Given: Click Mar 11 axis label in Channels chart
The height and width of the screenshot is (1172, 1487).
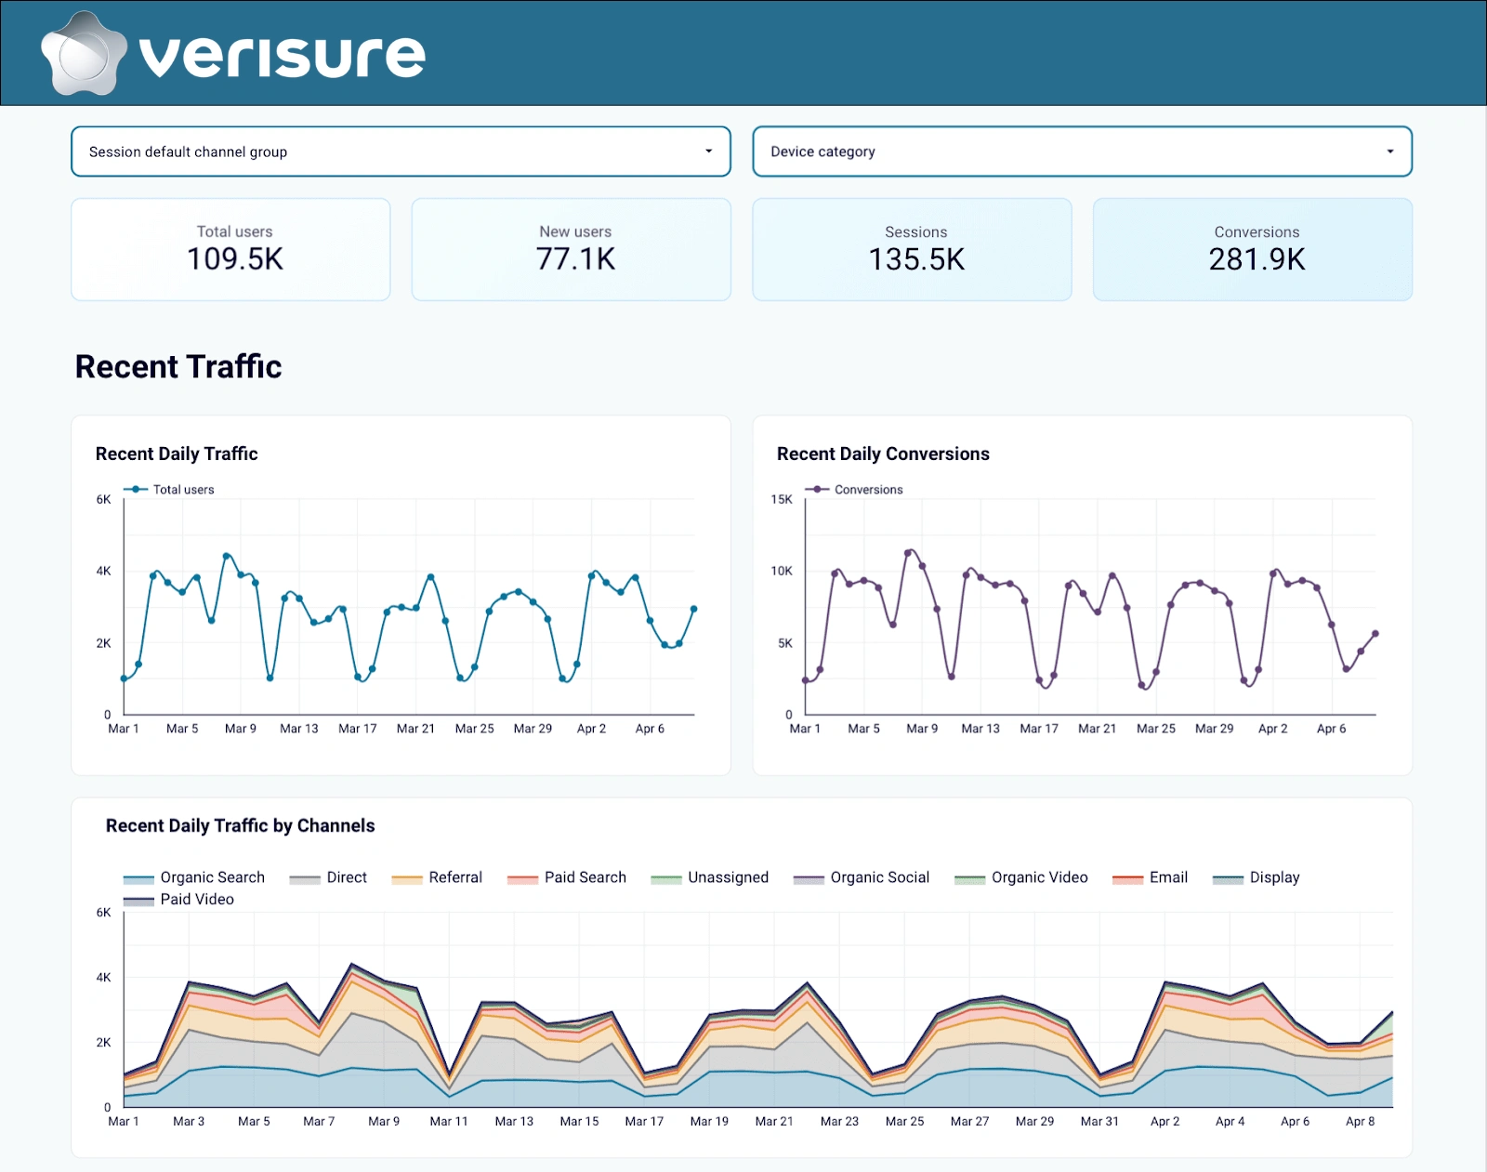Looking at the screenshot, I should click(x=449, y=1122).
